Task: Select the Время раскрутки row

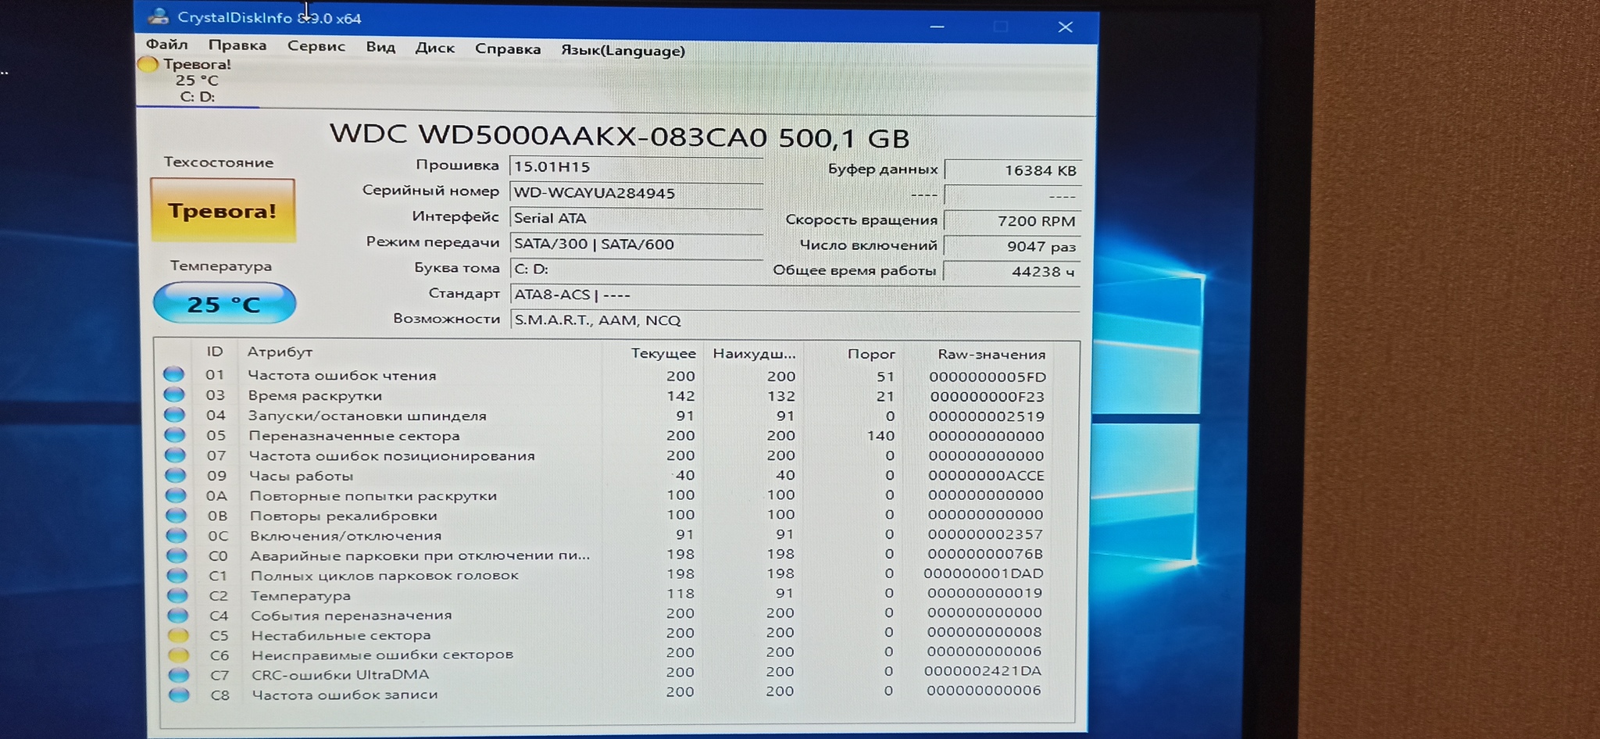Action: coord(605,395)
